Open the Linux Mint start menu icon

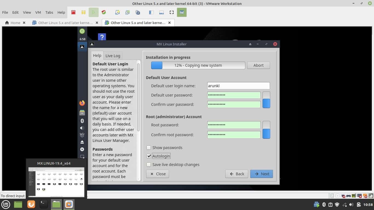click(6, 204)
